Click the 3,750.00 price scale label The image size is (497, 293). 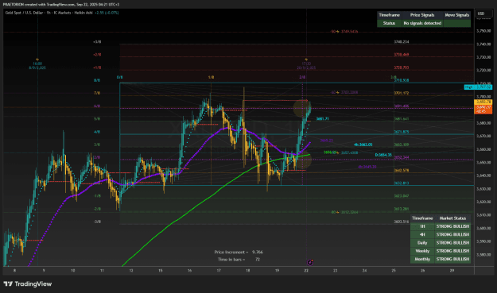click(x=483, y=31)
